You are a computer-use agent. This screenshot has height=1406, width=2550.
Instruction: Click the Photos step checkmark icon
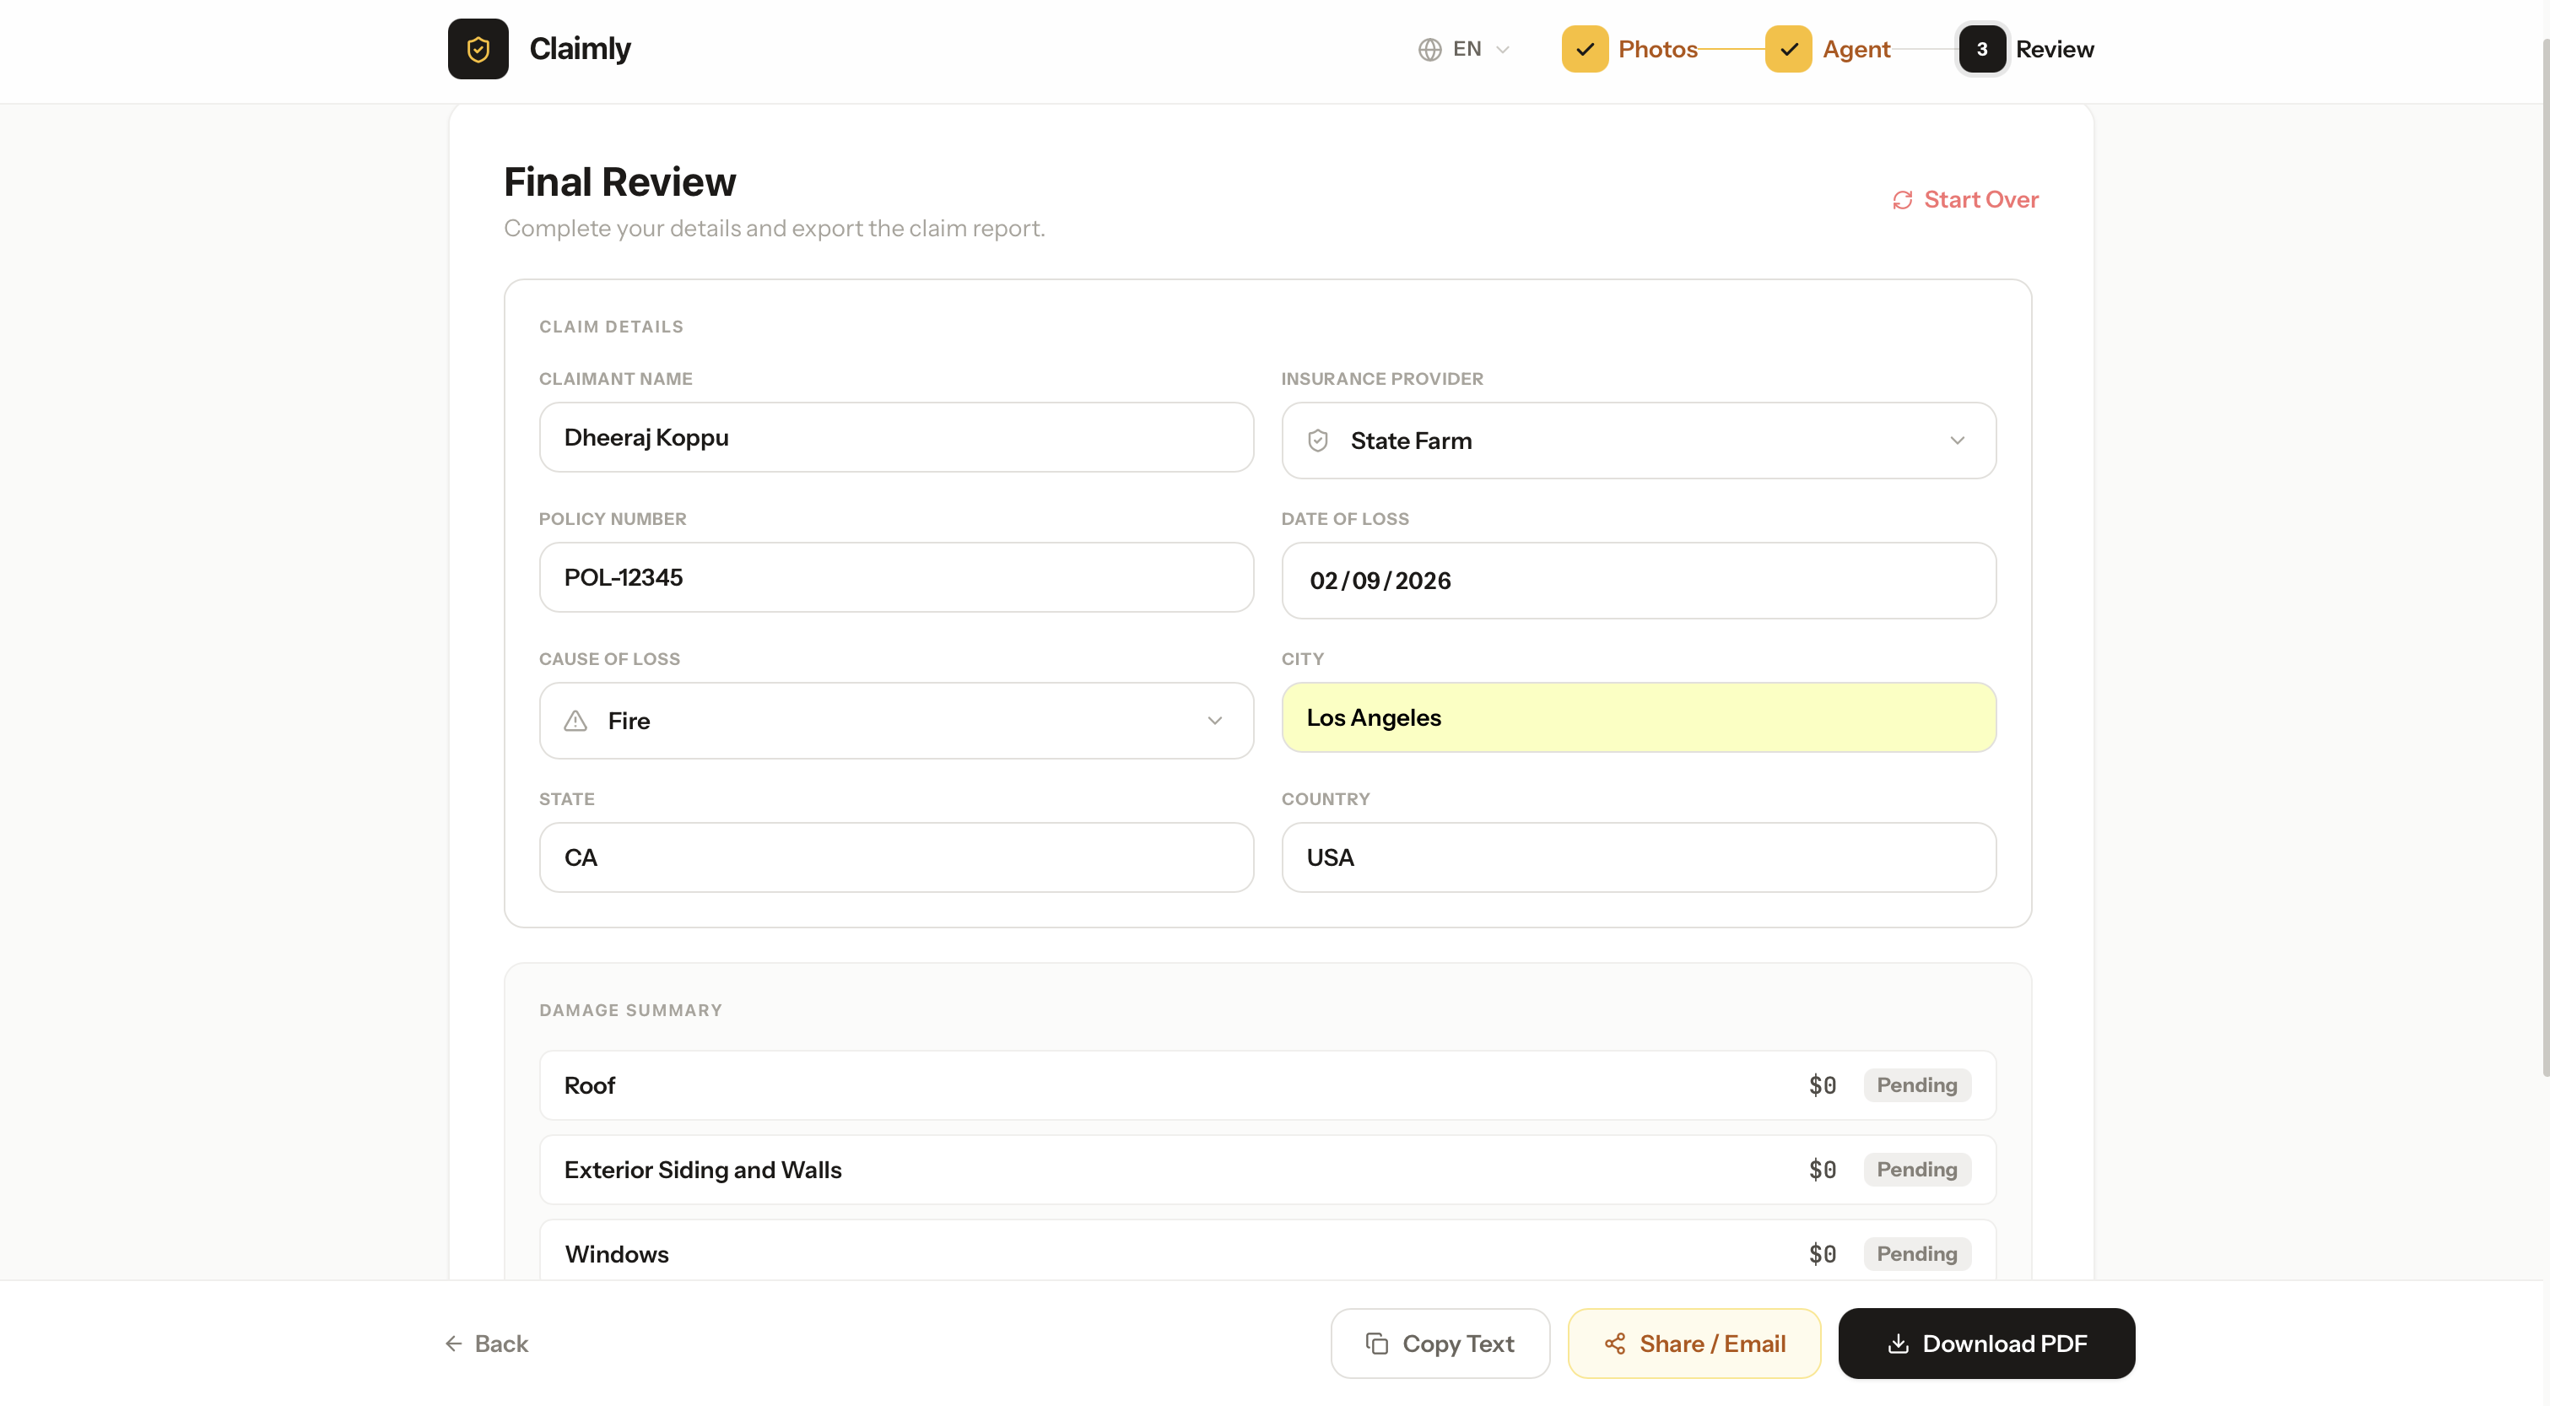click(1584, 50)
